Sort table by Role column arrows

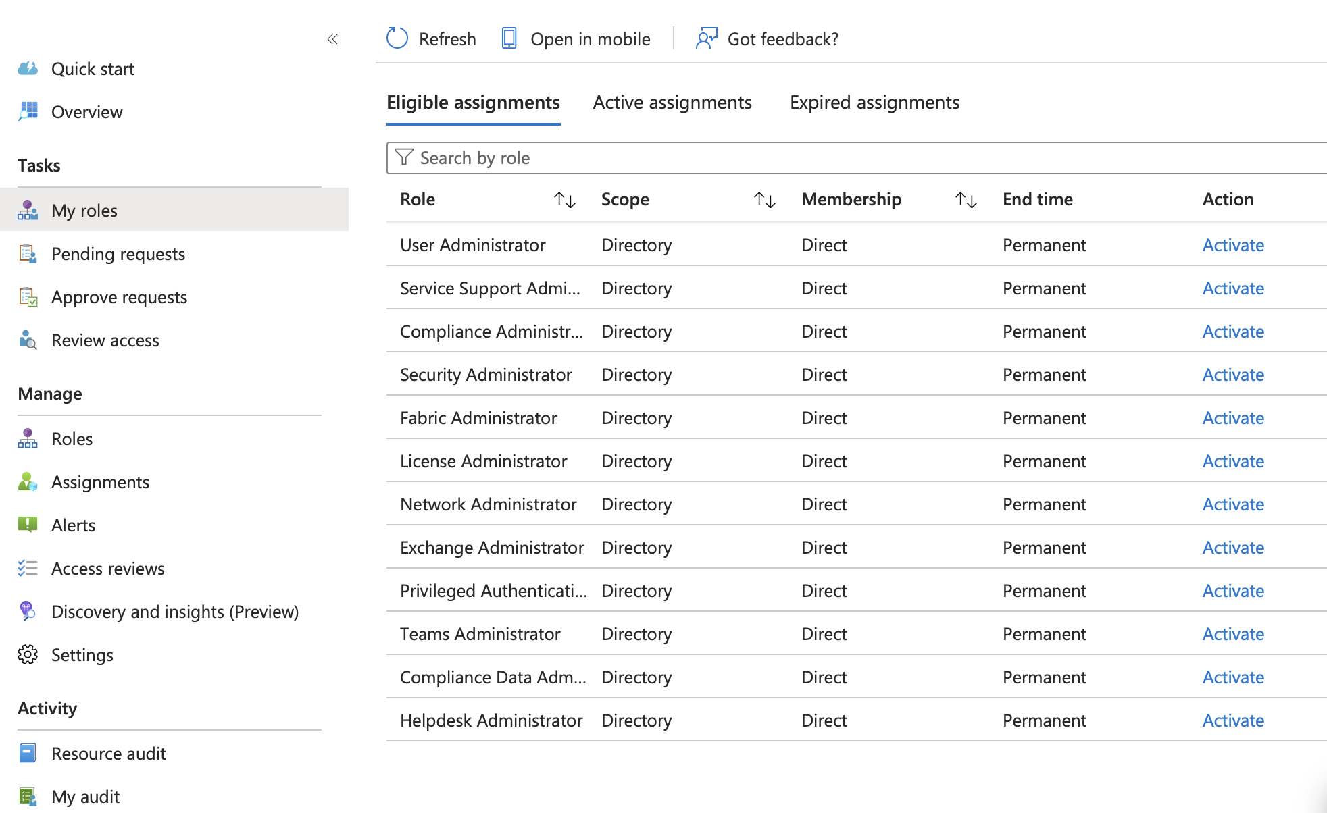tap(565, 200)
